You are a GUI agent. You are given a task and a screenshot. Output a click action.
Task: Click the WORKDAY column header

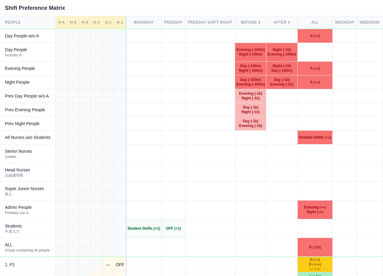pyautogui.click(x=144, y=22)
